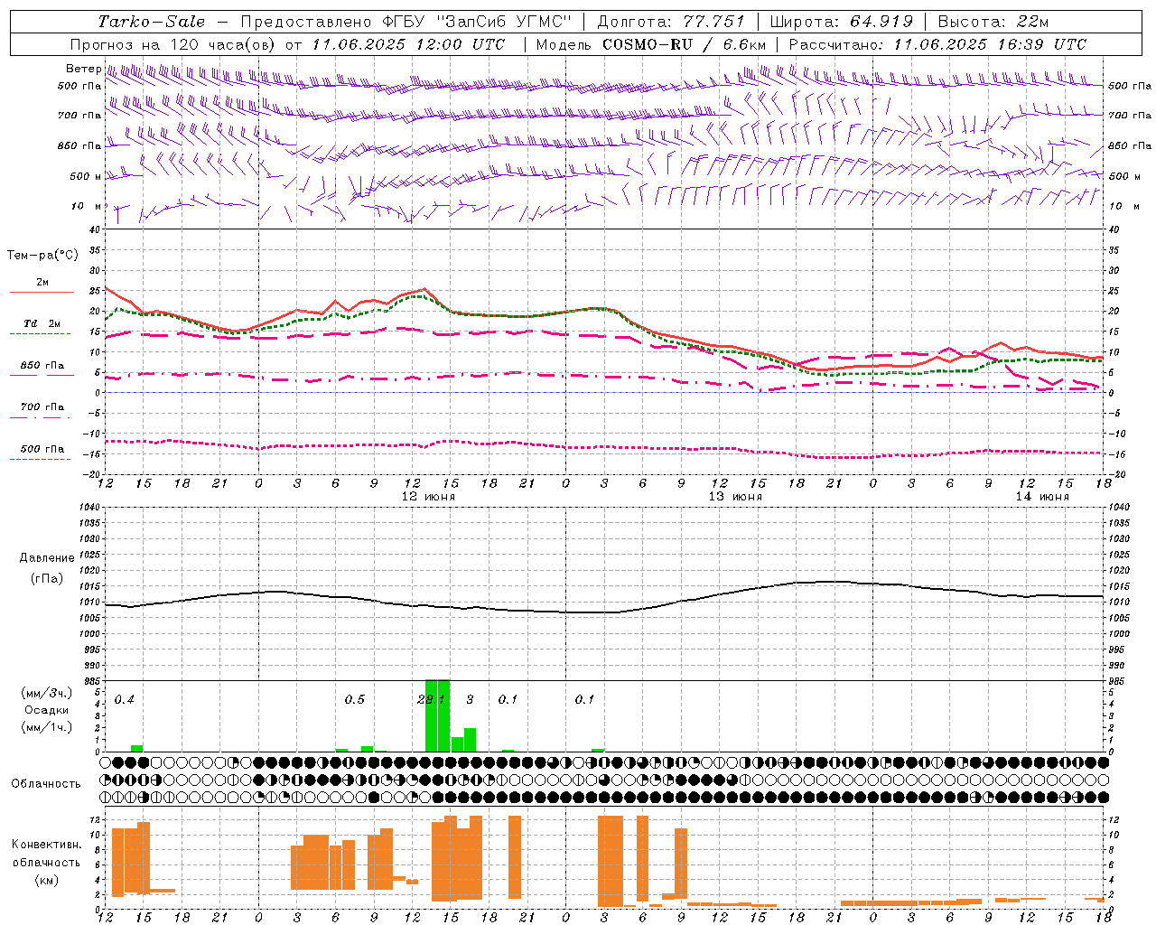Viewport: 1156px width, 925px height.
Task: Select the (мм/3ч.) precipitation unit label
Action: tap(47, 693)
